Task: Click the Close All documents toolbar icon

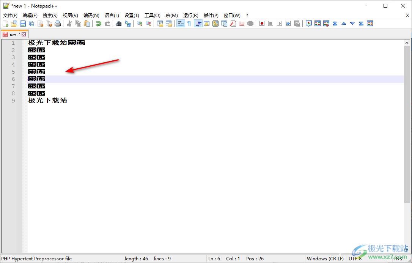Action: coord(49,24)
